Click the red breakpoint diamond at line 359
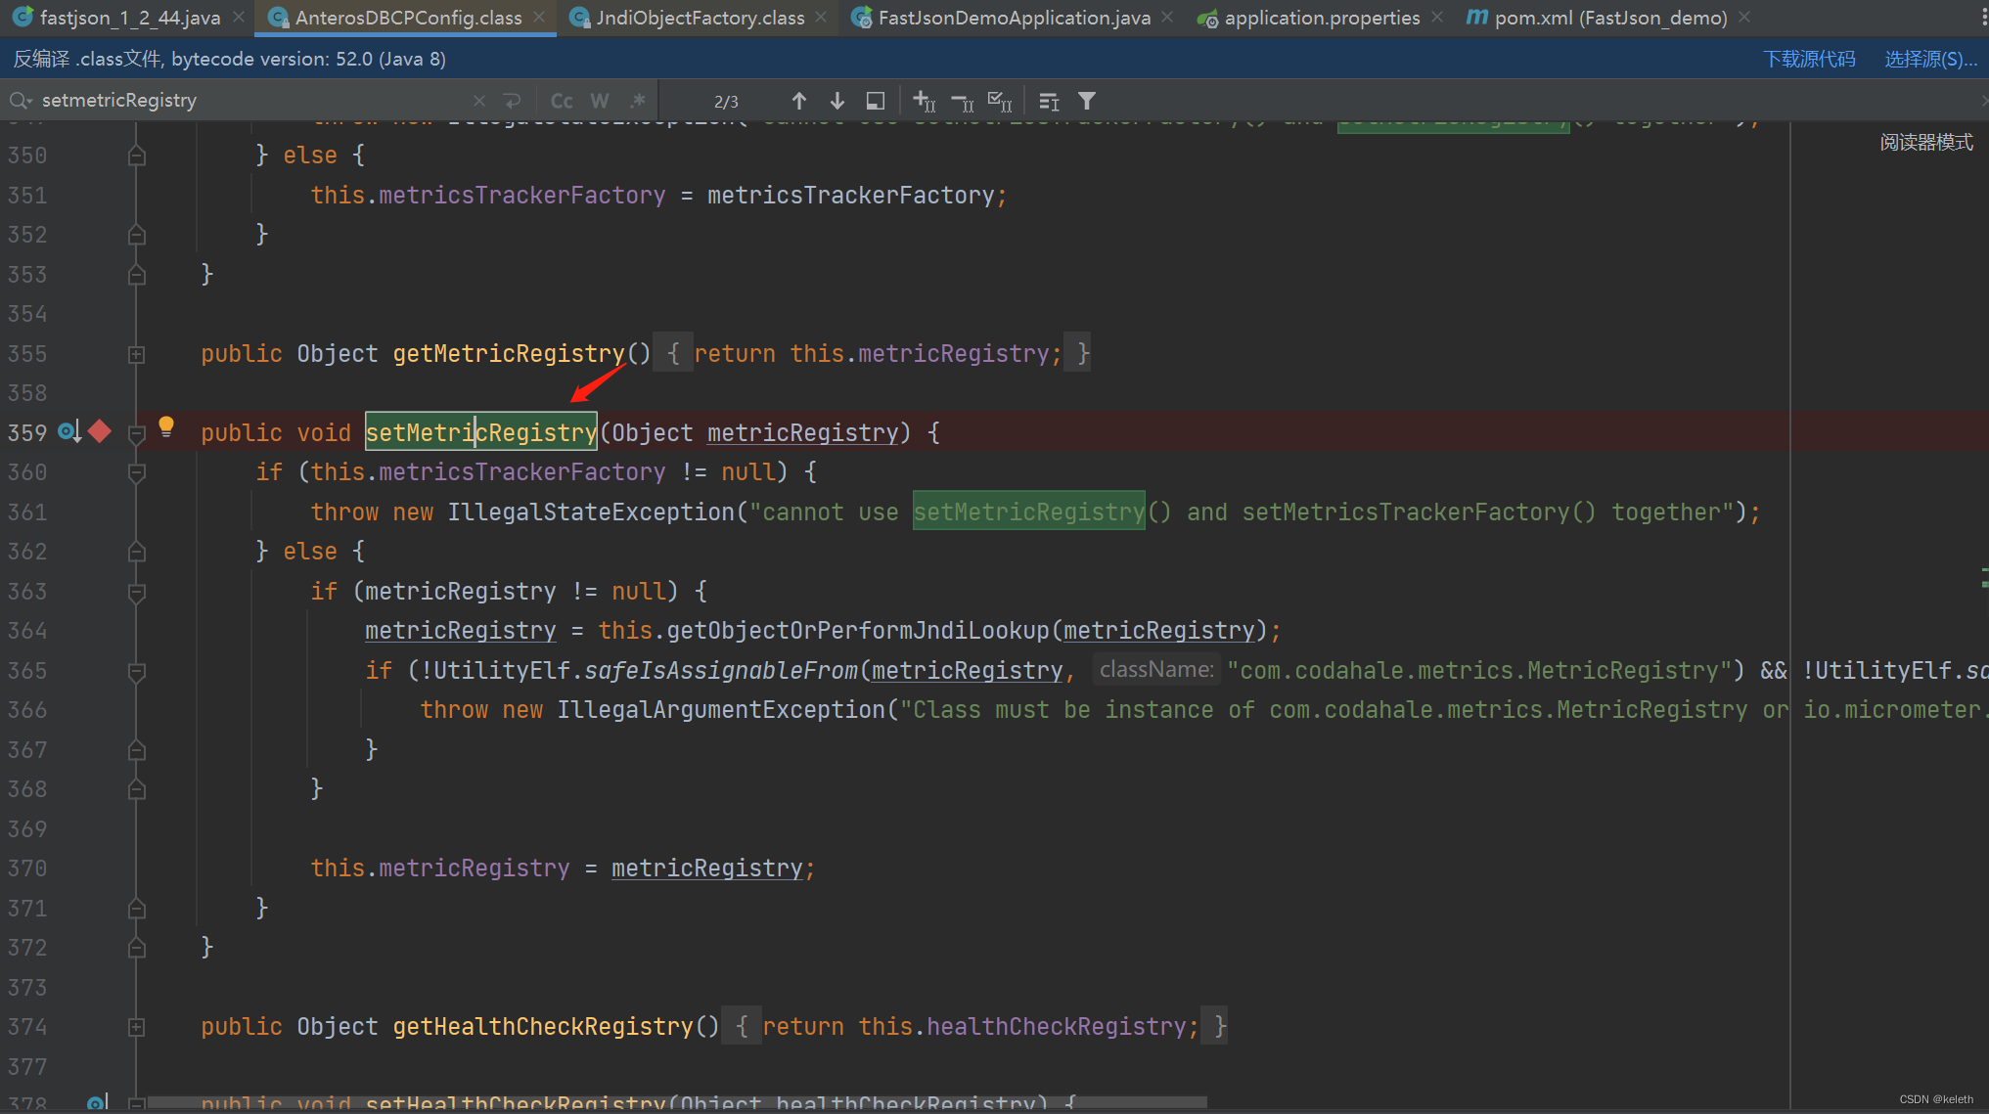This screenshot has width=1989, height=1114. click(x=99, y=431)
